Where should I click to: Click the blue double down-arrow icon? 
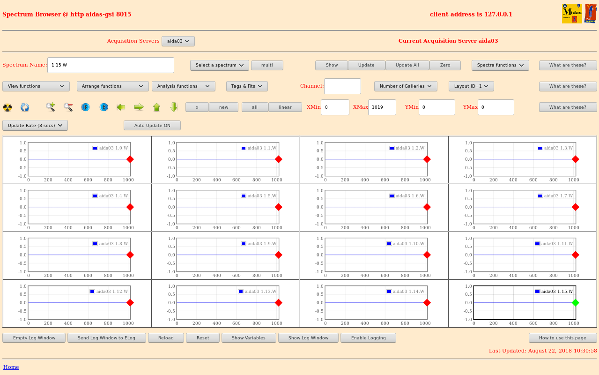click(x=85, y=107)
